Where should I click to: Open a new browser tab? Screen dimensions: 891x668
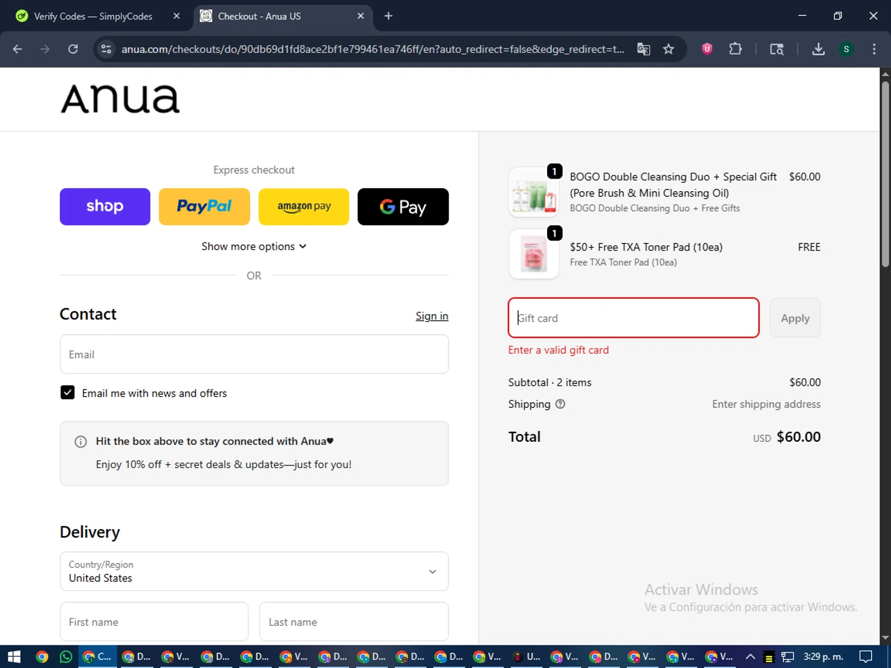pos(388,16)
